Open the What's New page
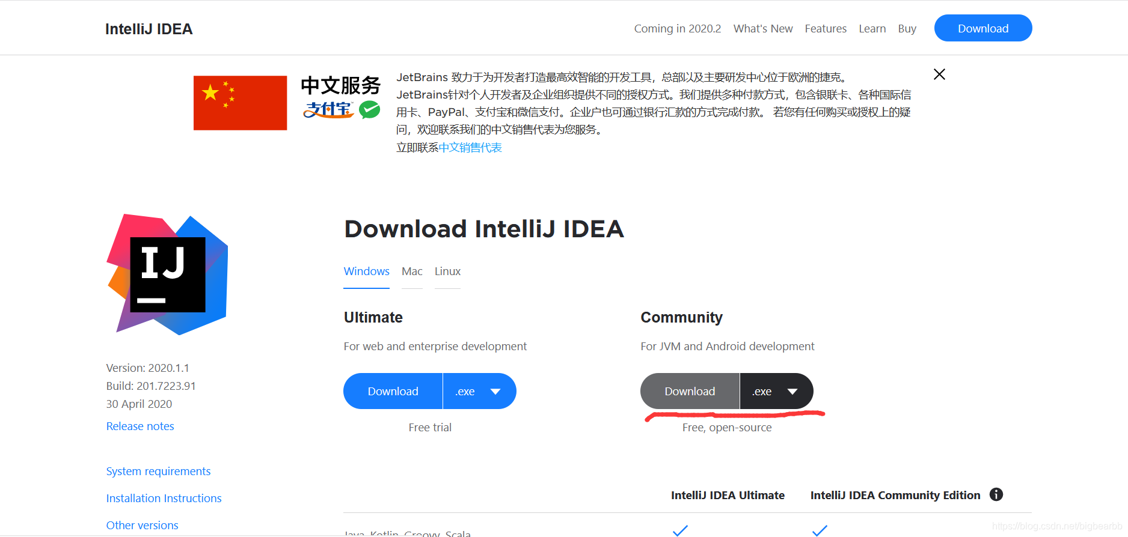1128x537 pixels. (763, 29)
